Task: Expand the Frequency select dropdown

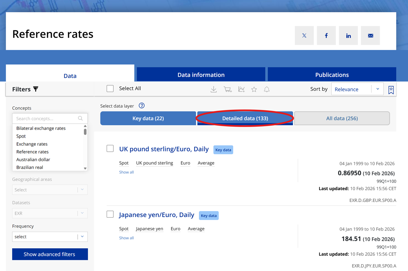Action: 50,236
